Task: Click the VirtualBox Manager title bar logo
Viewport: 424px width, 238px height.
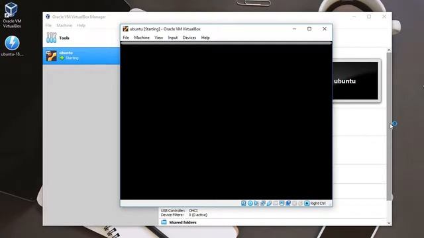Action: (48, 17)
